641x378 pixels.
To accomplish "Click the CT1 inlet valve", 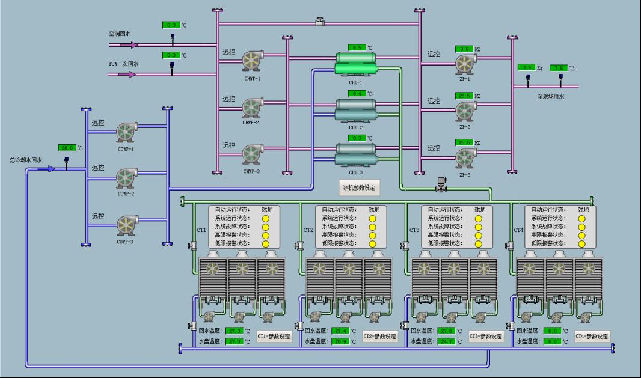I will (x=194, y=245).
